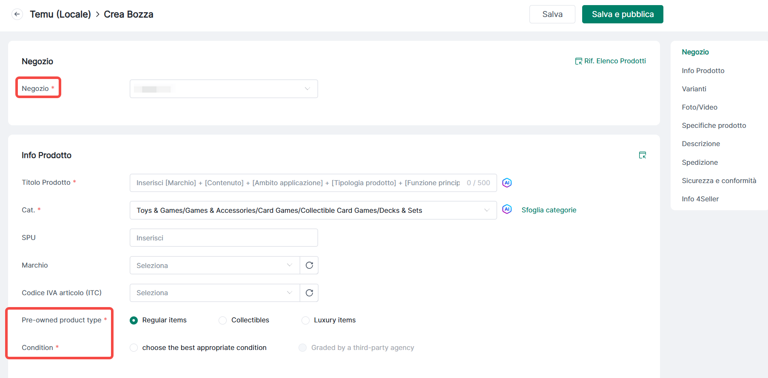Click the SPU input field
Screen dimensions: 768x378
(224, 238)
